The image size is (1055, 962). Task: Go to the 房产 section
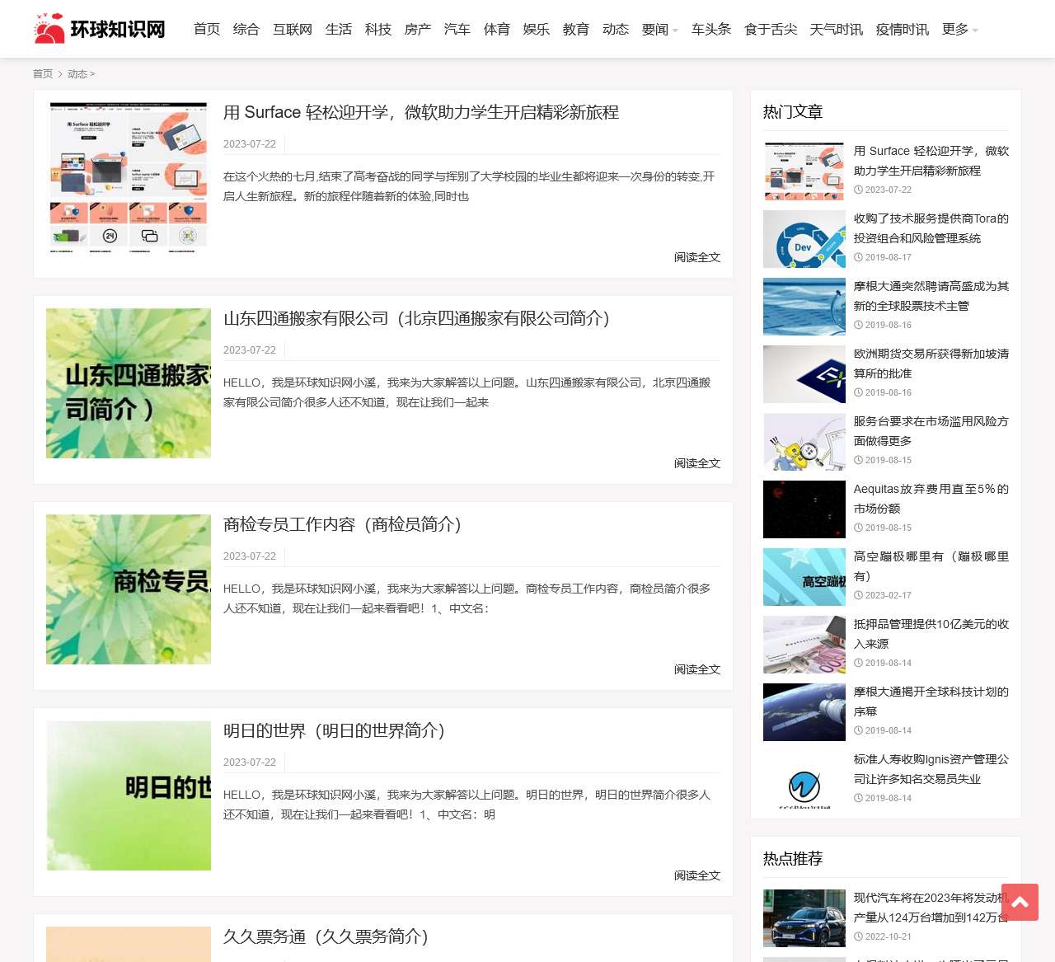pos(418,29)
